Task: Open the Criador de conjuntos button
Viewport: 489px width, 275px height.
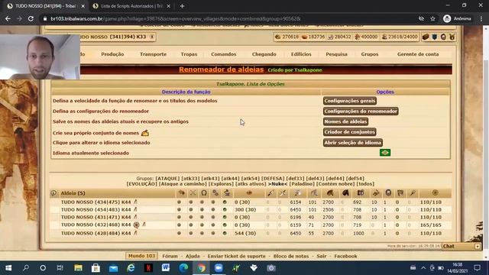Action: click(x=349, y=132)
